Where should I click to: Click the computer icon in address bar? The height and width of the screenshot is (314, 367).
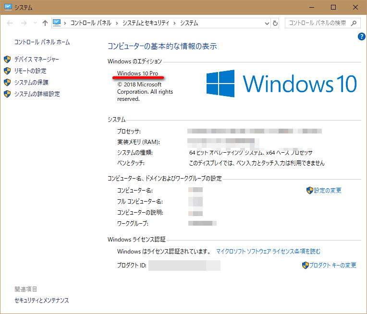pos(57,23)
